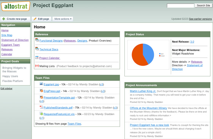213x139 pixels.
Task: Click 'Bringing Widgets to the Masses' goal text
Action: pos(14,69)
